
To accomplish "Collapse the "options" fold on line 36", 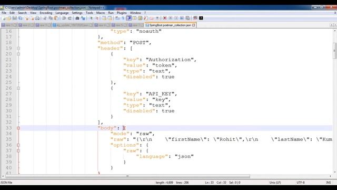I will [18, 145].
